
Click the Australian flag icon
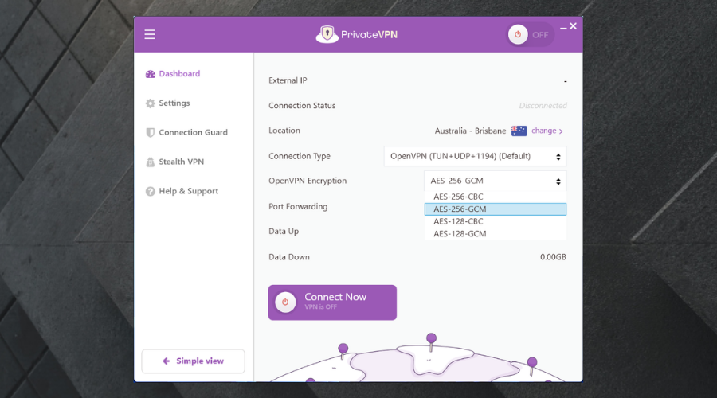point(519,131)
